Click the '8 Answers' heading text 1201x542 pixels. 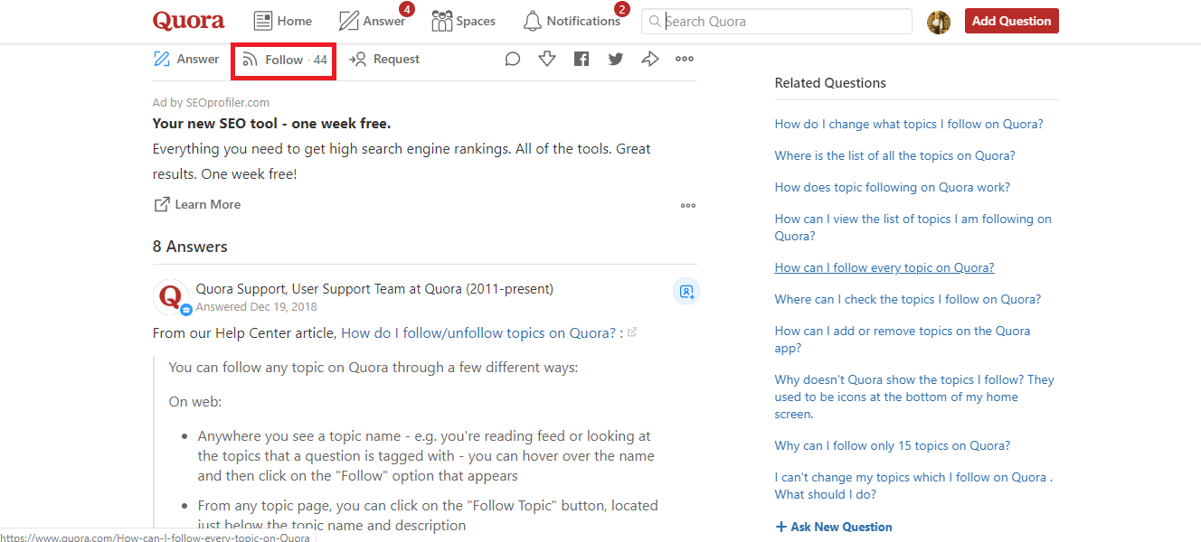[190, 247]
